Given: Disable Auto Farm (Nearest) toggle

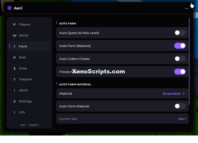Looking at the screenshot, I should 180,46.
